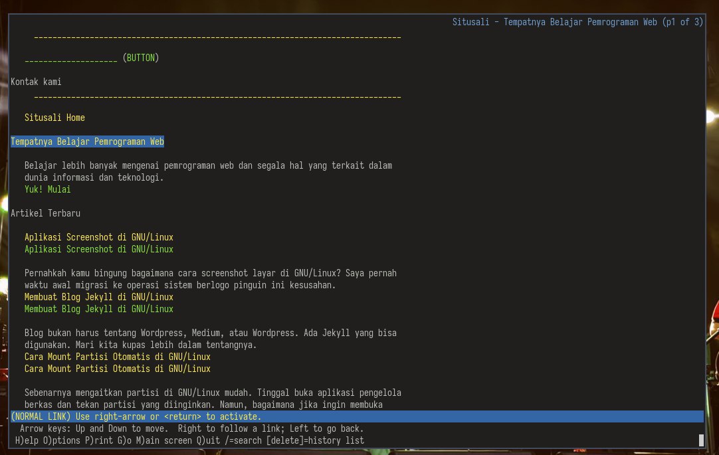719x455 pixels.
Task: Click the 'Kontak kami' text
Action: (37, 82)
